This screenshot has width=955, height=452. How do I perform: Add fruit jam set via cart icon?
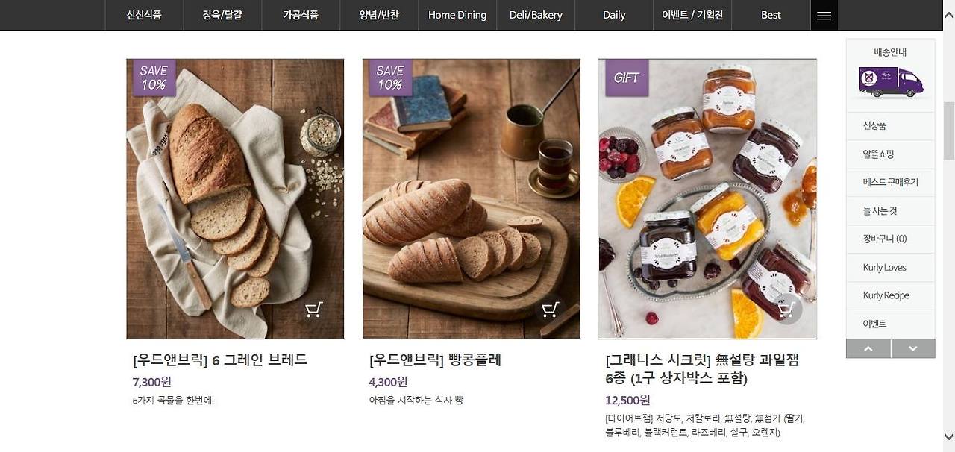point(786,309)
